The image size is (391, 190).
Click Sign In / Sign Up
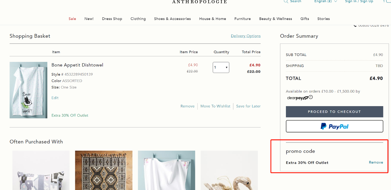click(359, 1)
